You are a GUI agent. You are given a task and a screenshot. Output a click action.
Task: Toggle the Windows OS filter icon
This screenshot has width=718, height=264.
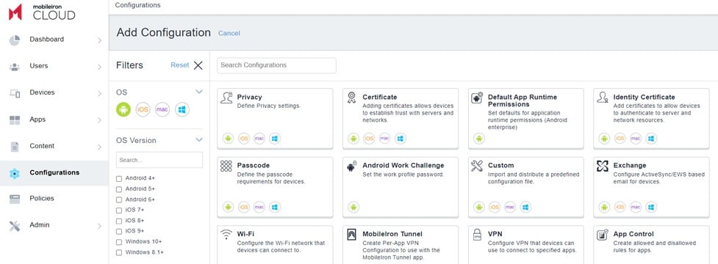coord(182,109)
